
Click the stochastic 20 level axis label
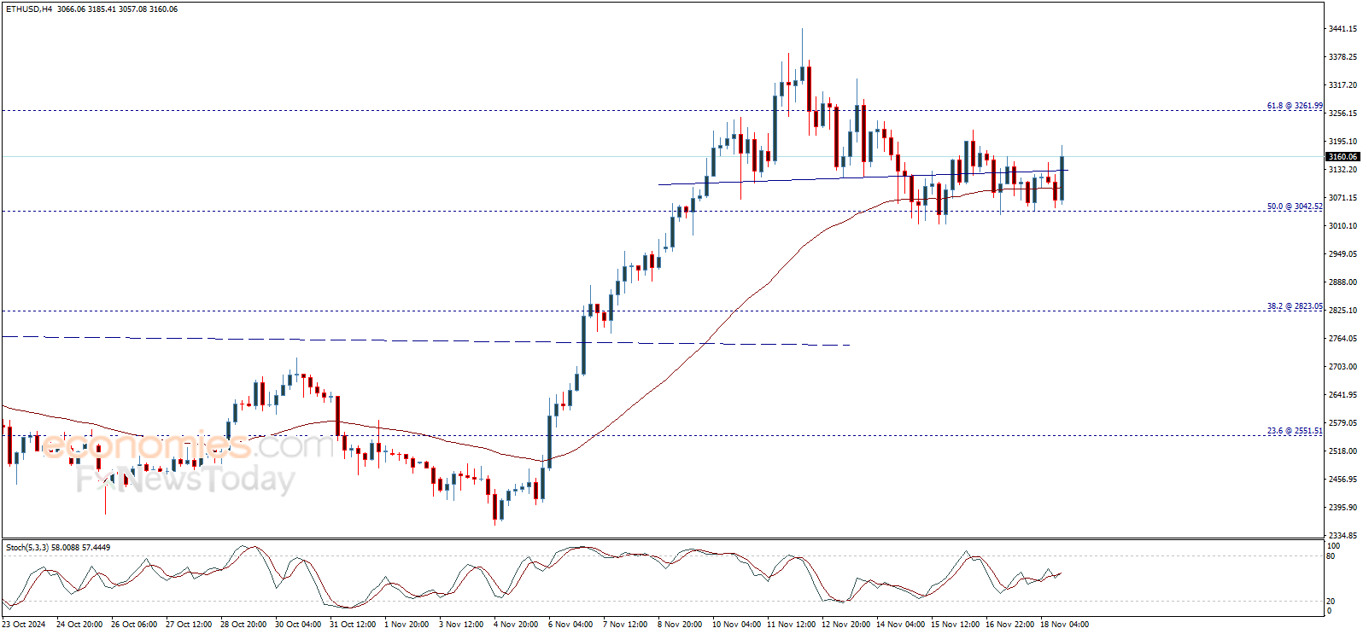click(1331, 602)
